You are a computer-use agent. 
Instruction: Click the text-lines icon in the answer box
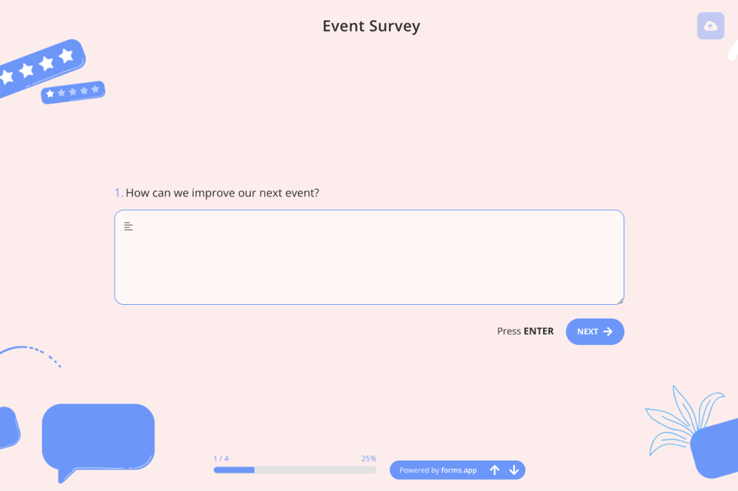click(128, 226)
